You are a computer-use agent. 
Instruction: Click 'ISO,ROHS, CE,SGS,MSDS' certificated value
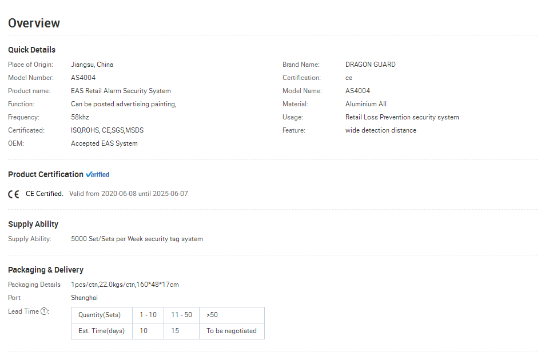[108, 130]
